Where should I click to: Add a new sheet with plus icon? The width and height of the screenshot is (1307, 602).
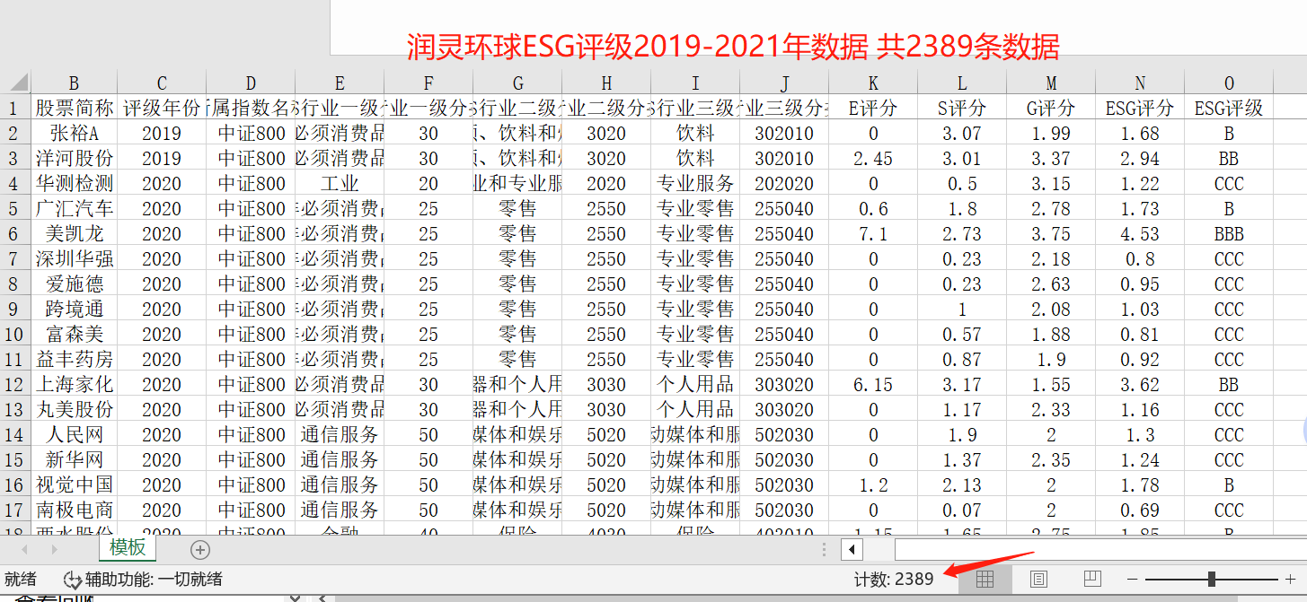[200, 549]
